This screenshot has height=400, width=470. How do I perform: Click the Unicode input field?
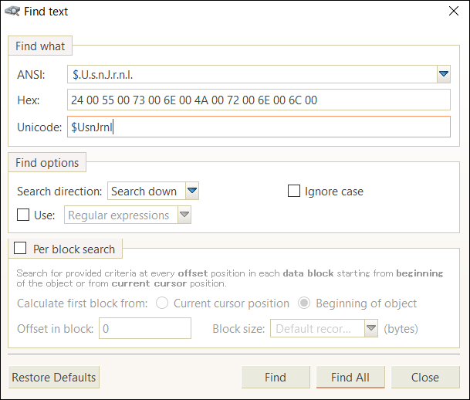click(259, 127)
